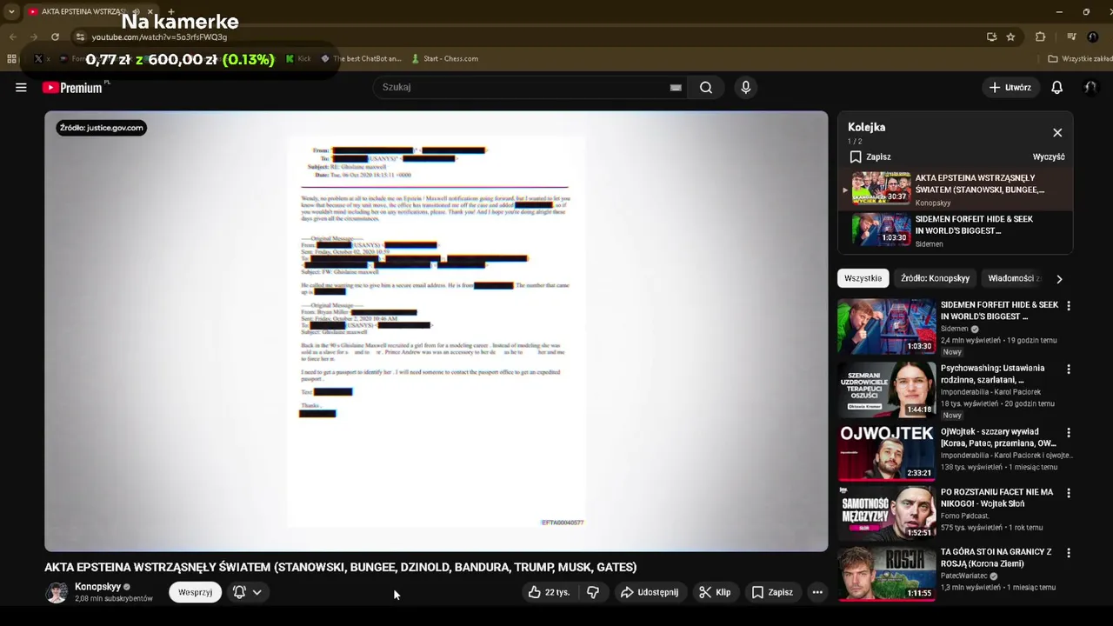Create a clip with the Klip button
This screenshot has width=1113, height=626.
click(715, 592)
